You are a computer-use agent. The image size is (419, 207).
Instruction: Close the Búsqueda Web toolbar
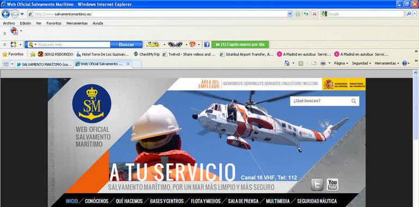coord(4,45)
